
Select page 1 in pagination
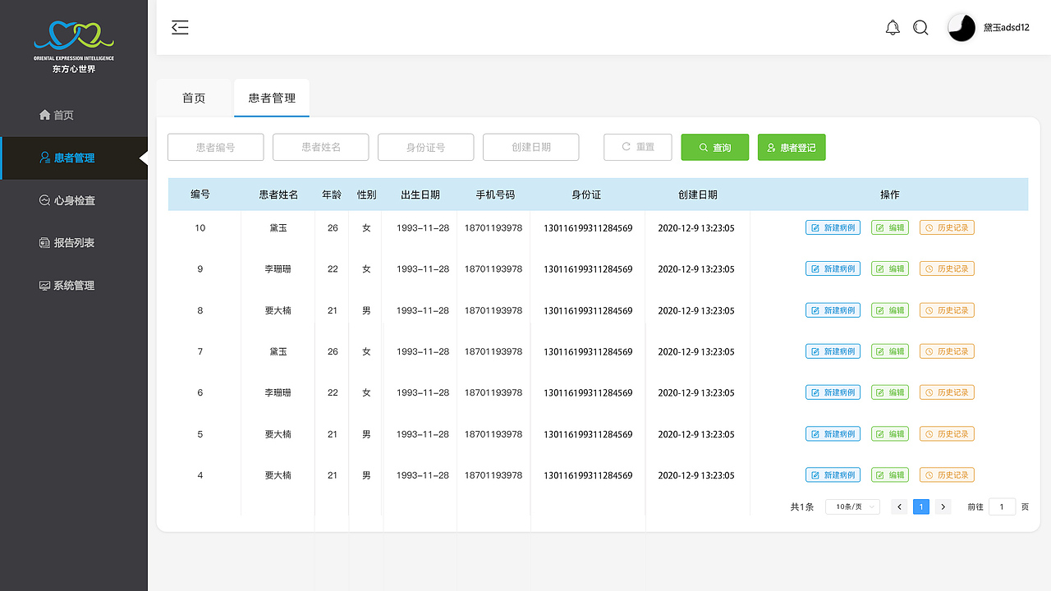921,506
